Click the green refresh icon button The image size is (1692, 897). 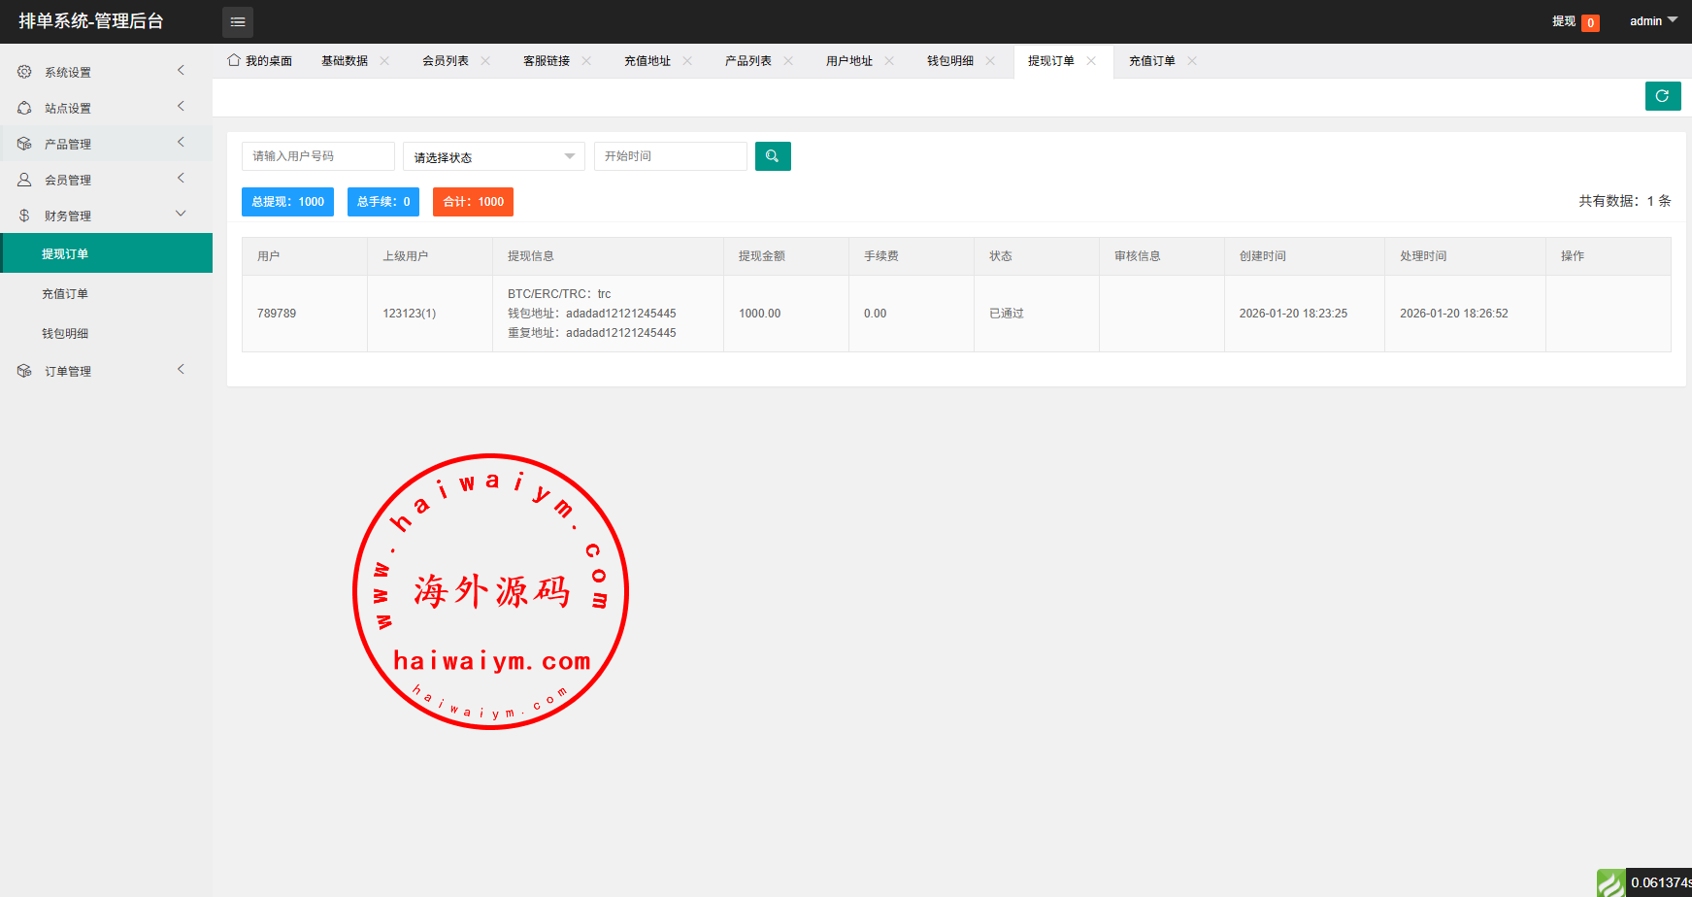tap(1662, 96)
